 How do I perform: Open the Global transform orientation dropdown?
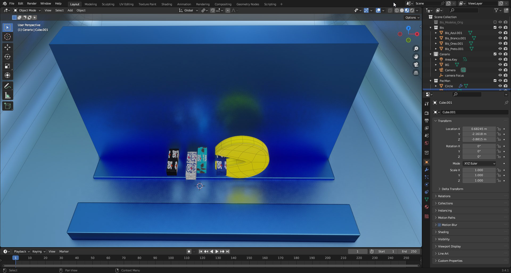188,10
